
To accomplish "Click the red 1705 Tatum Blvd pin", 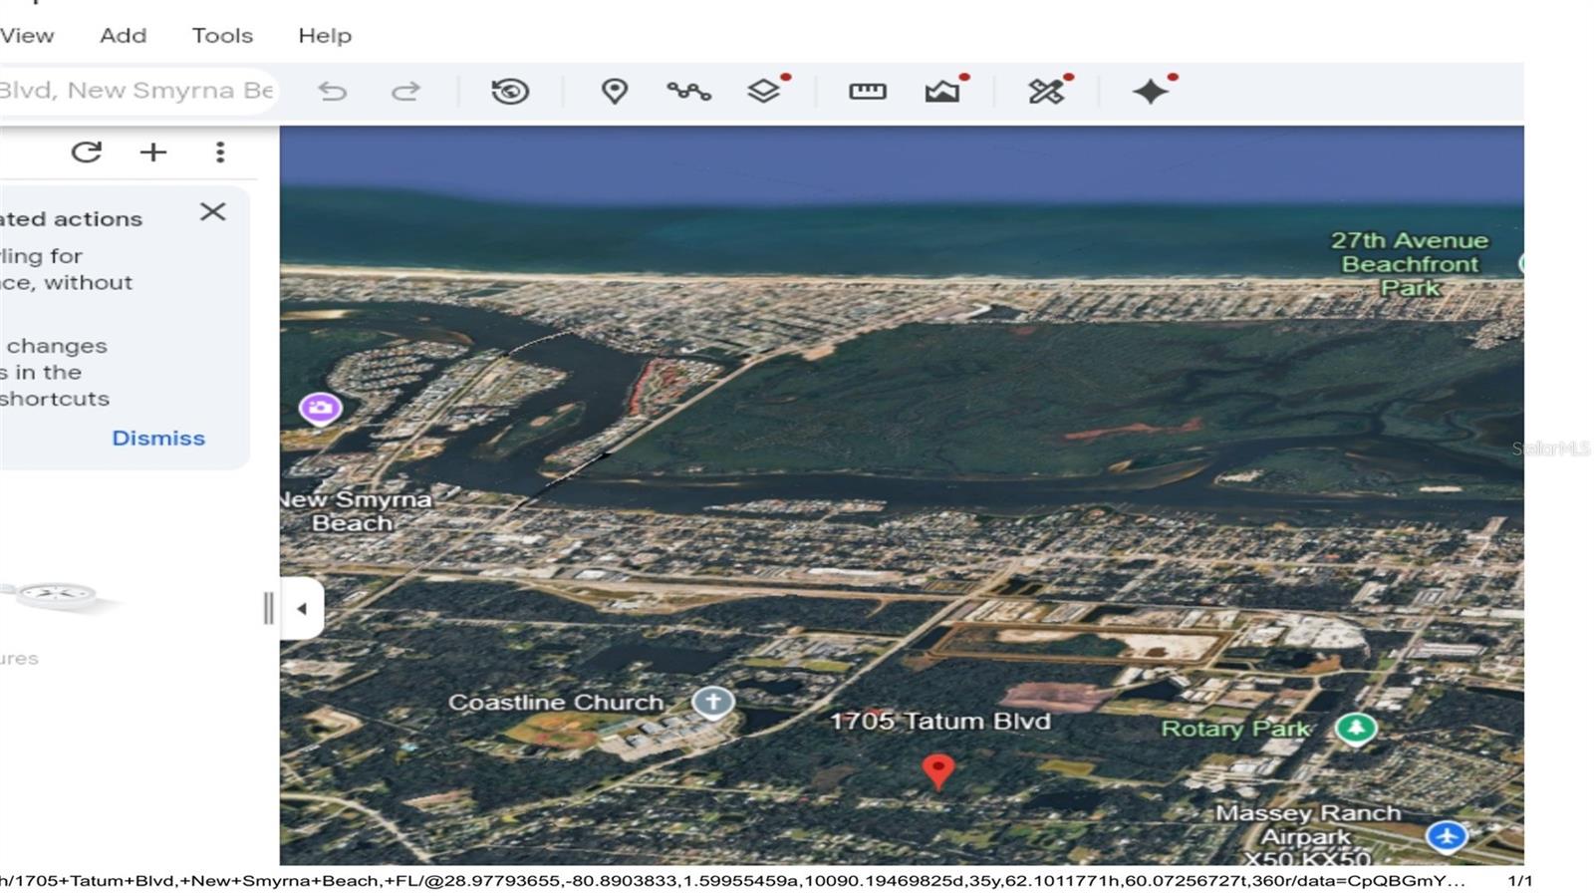I will 937,769.
